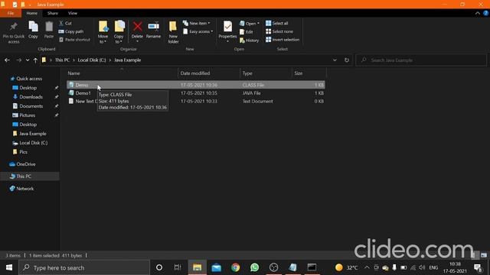This screenshot has height=275, width=490.
Task: Click Select none
Action: [x=279, y=31]
